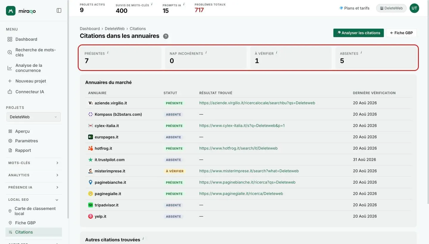Viewport: 429px width, 244px height.
Task: Click the Rapport document icon
Action: [10, 150]
